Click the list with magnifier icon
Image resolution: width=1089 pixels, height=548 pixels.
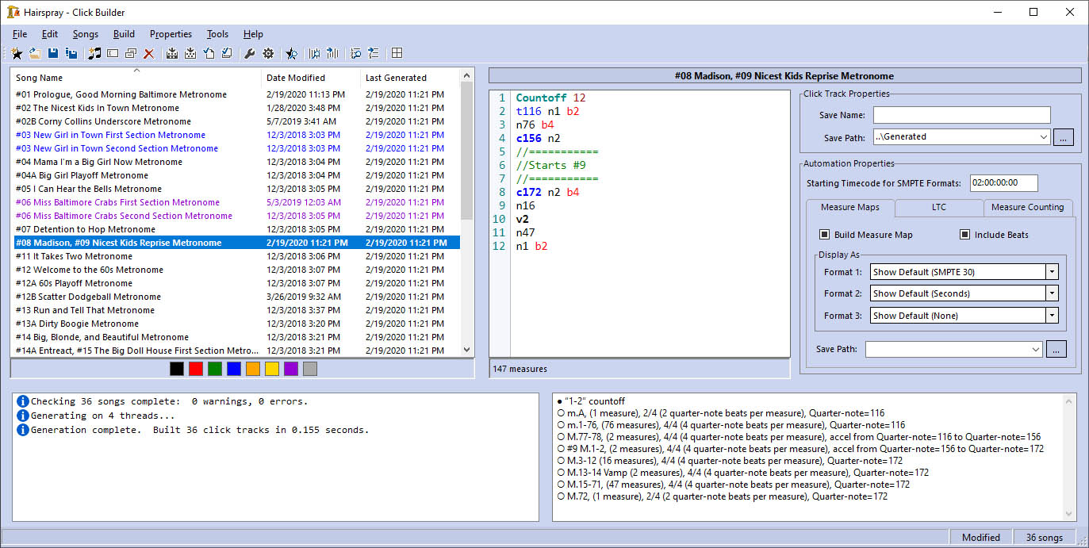[x=355, y=53]
